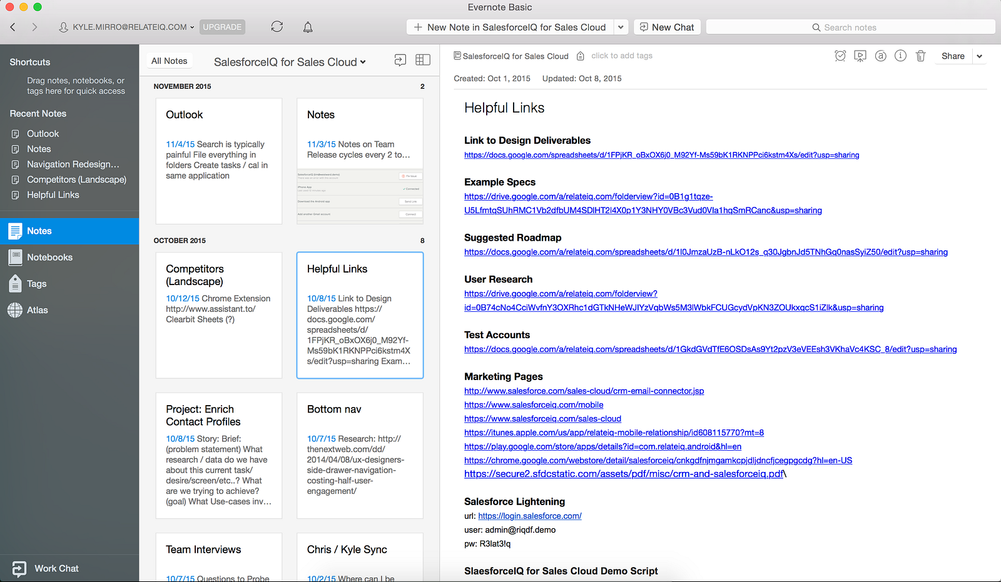Click the Notes icon in sidebar
The width and height of the screenshot is (1001, 582).
coord(15,231)
